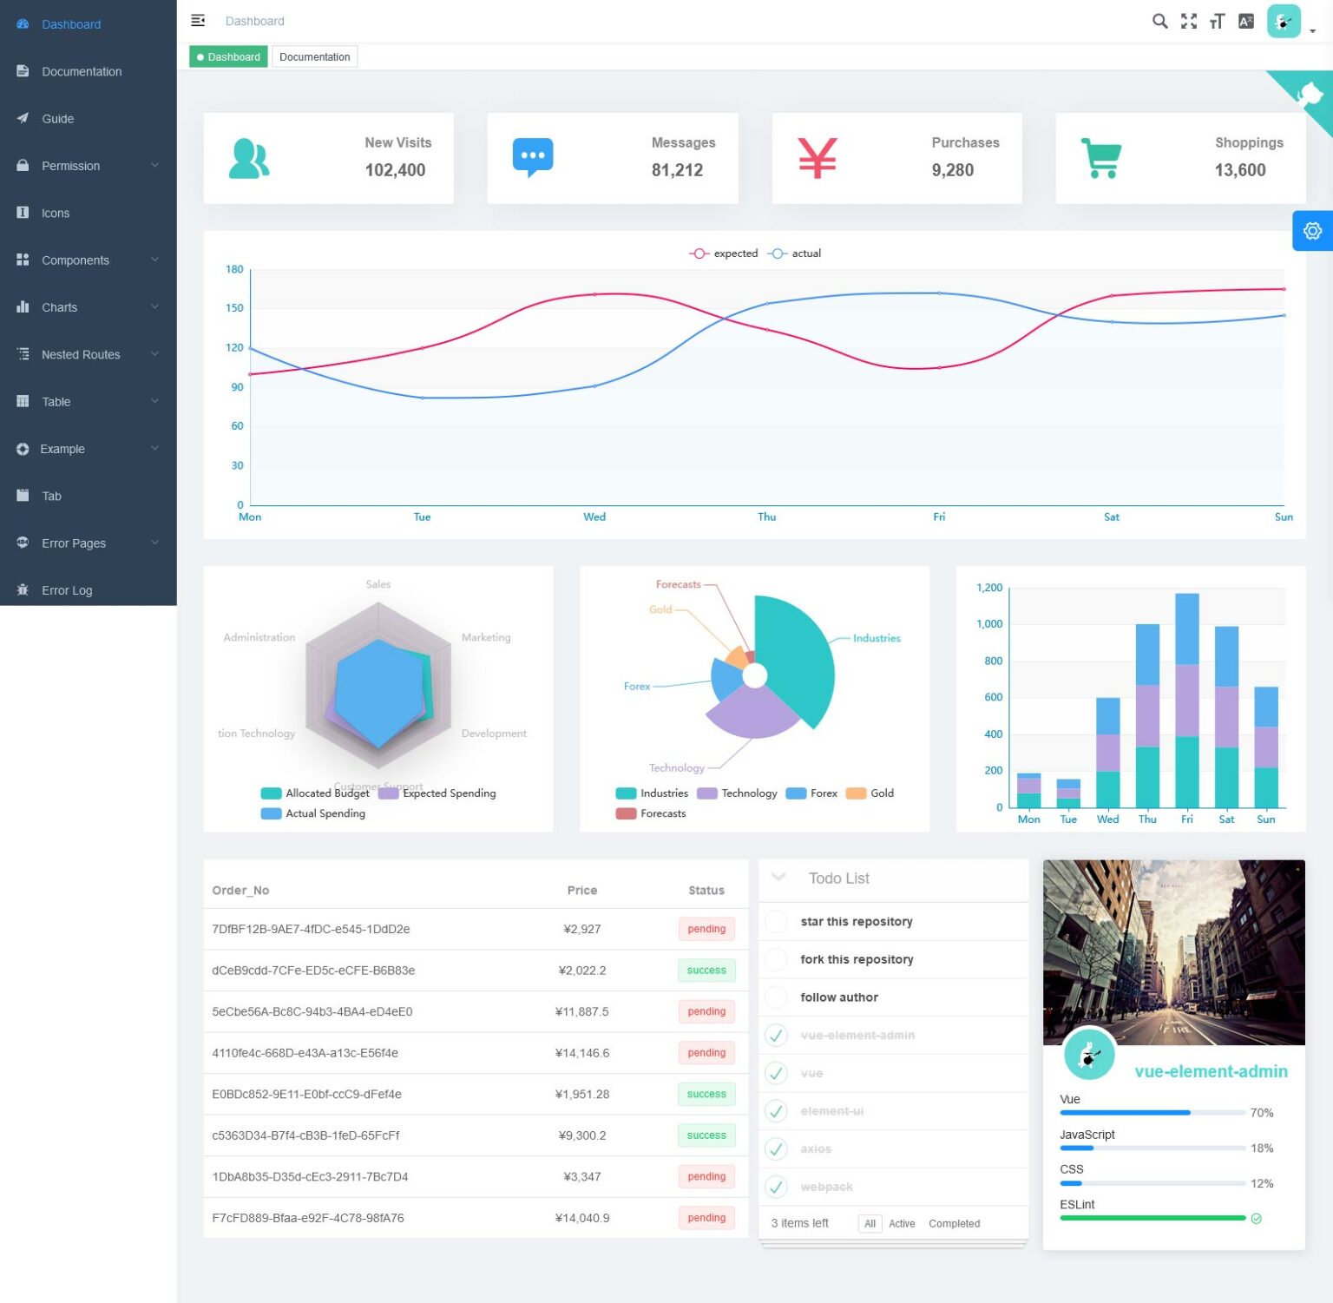Check the fork this repository todo

(x=775, y=959)
